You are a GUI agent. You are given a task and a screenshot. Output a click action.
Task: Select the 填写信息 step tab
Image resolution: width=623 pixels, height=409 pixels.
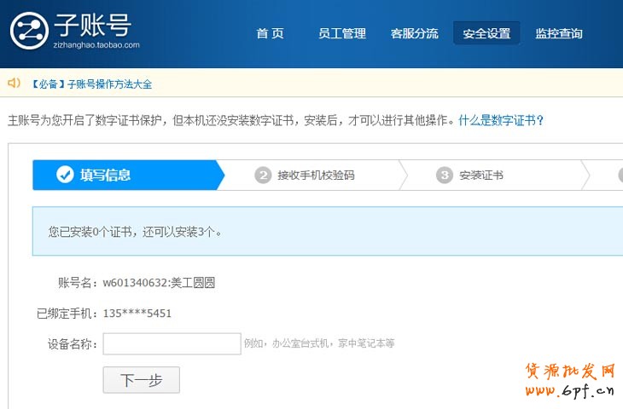[x=128, y=175]
